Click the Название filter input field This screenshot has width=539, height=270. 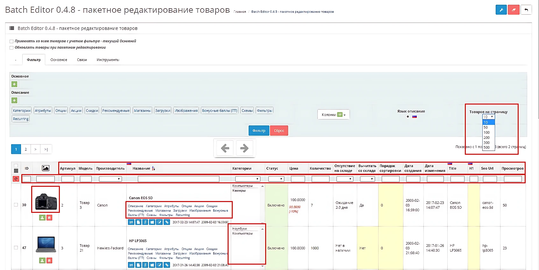coord(178,179)
